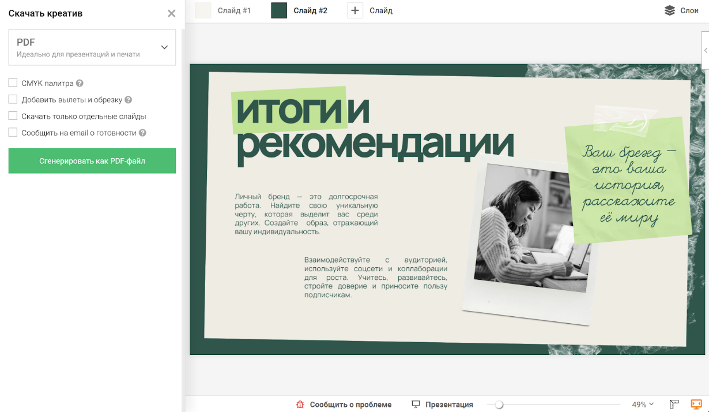
Task: Expand the collapsed right side panel arrow
Action: (x=706, y=51)
